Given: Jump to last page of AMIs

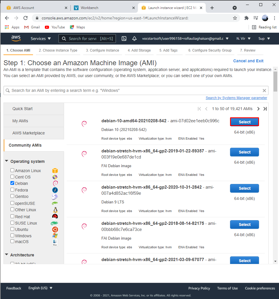Looking at the screenshot, I should pos(265,109).
